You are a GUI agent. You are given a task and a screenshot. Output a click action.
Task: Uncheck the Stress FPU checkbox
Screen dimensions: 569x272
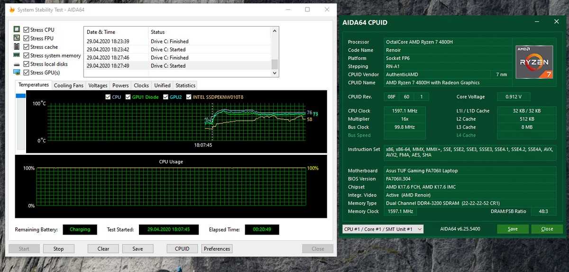click(27, 38)
